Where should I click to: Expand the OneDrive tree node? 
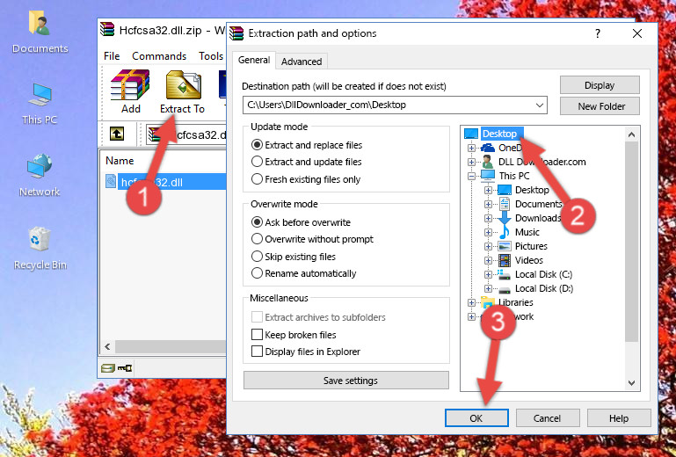coord(472,148)
